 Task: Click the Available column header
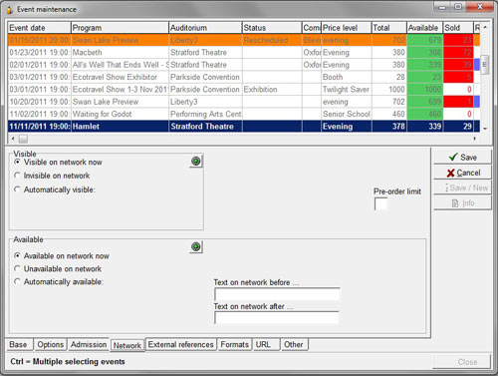(x=425, y=28)
